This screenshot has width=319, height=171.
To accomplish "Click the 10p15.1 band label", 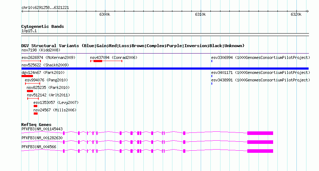I will coord(29,31).
